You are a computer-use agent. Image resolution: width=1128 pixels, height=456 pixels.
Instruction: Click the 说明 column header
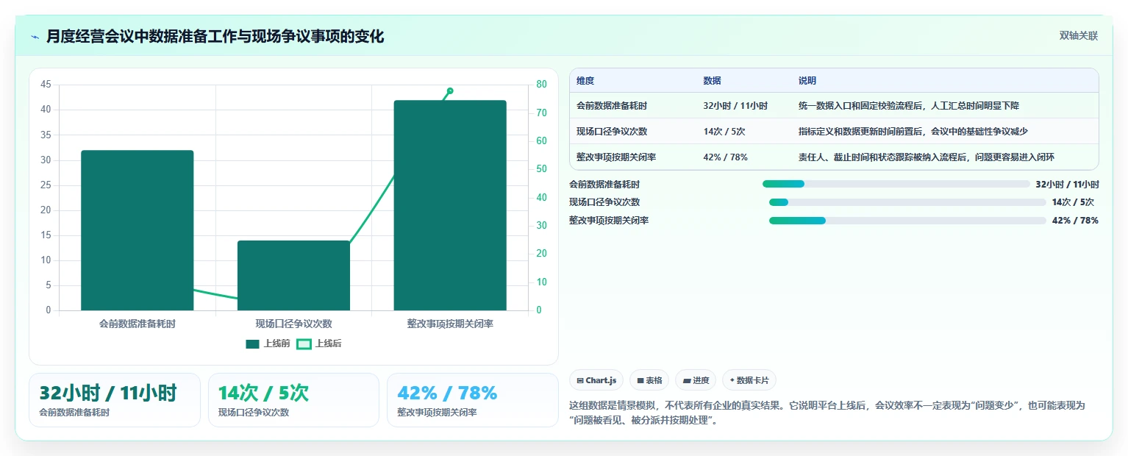click(807, 81)
